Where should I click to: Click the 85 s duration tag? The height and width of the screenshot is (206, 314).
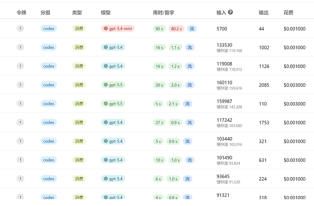point(159,29)
